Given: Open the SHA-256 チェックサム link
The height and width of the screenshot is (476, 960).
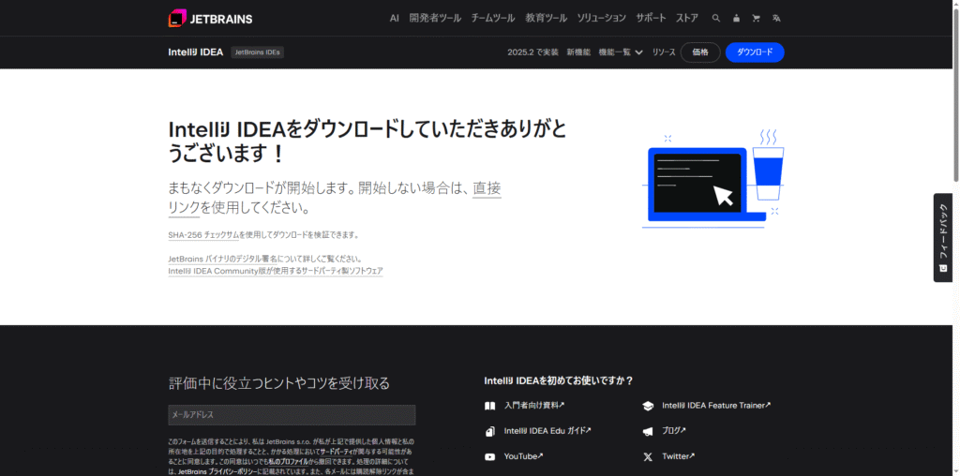Looking at the screenshot, I should tap(203, 235).
